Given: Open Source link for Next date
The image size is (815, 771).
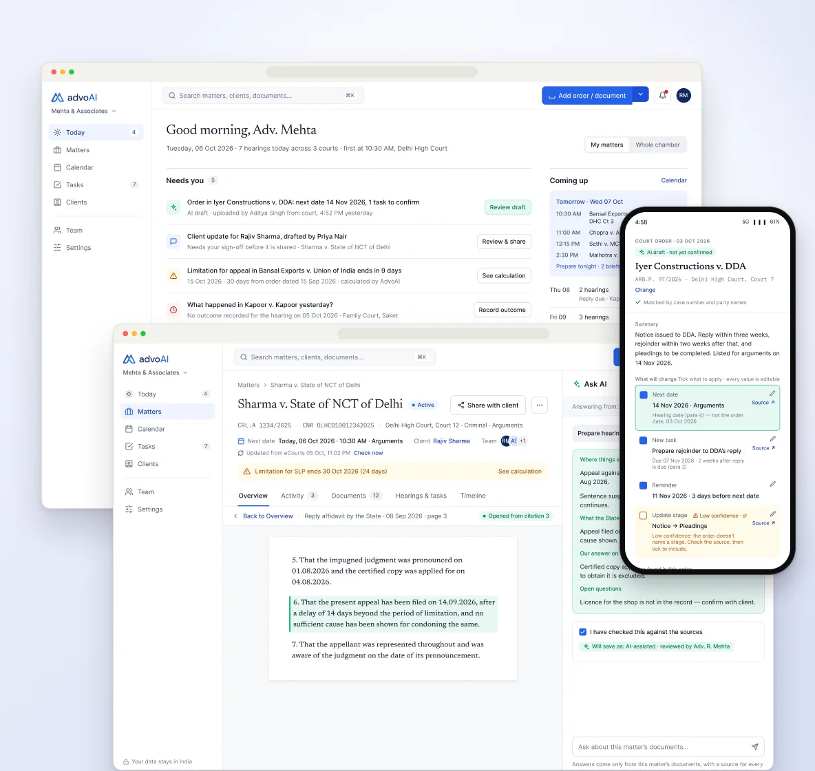Looking at the screenshot, I should tap(763, 403).
